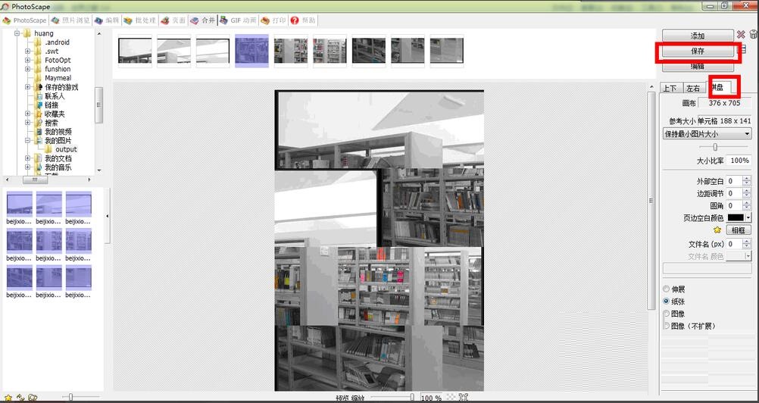Click the size ratio slider handle
This screenshot has width=759, height=403.
(715, 147)
